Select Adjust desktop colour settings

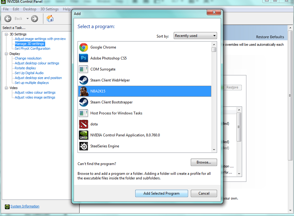click(37, 63)
